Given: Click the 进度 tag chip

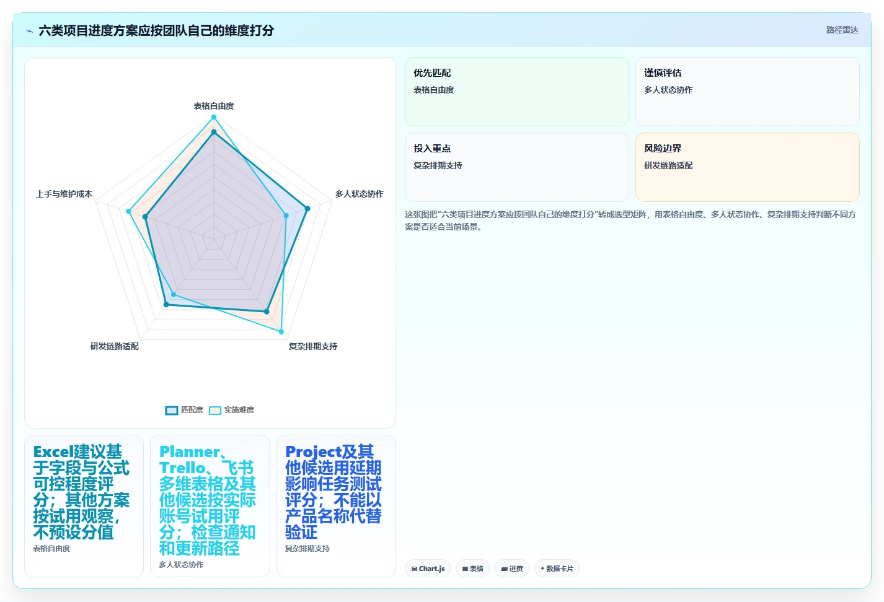Looking at the screenshot, I should point(512,569).
